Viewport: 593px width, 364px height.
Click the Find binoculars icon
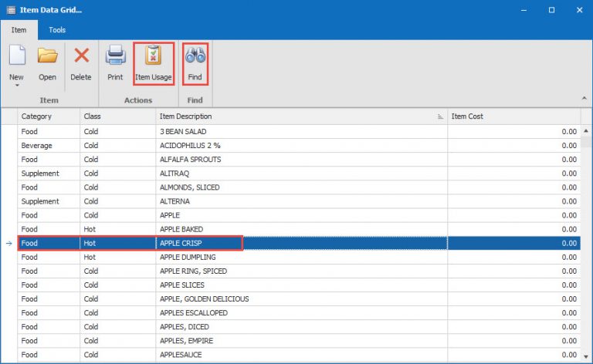pos(195,57)
